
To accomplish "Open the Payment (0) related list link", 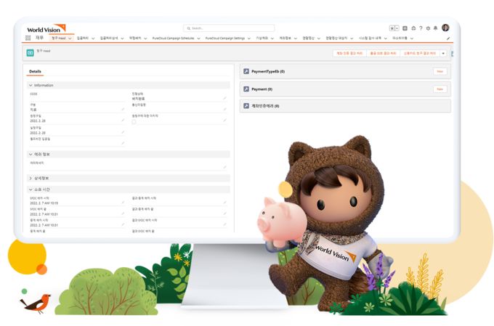I will [x=262, y=89].
